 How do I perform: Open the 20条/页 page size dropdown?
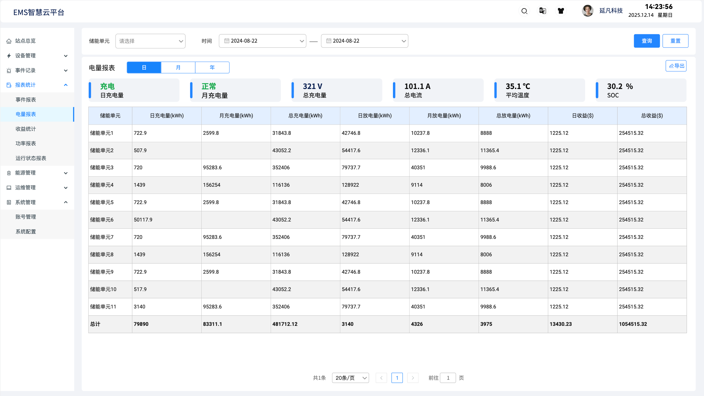pos(350,378)
